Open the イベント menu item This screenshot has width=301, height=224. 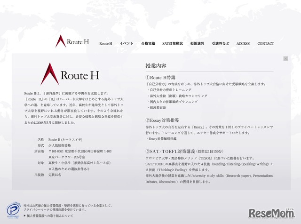tap(127, 43)
